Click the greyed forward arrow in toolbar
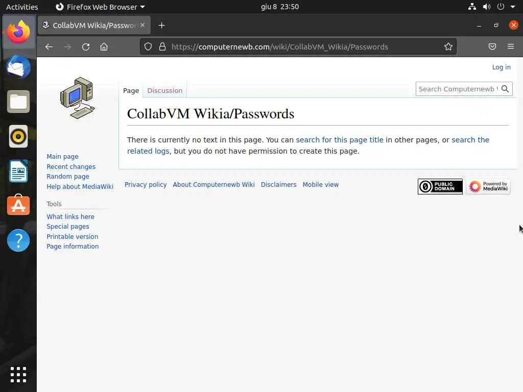Image resolution: width=523 pixels, height=392 pixels. point(67,47)
